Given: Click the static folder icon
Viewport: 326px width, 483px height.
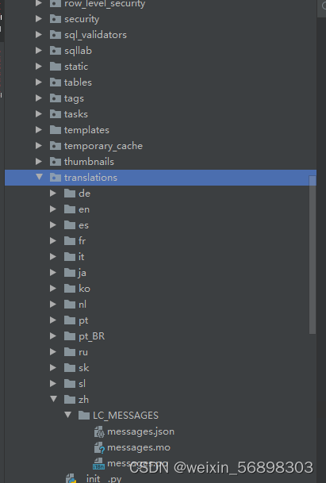Looking at the screenshot, I should point(56,67).
